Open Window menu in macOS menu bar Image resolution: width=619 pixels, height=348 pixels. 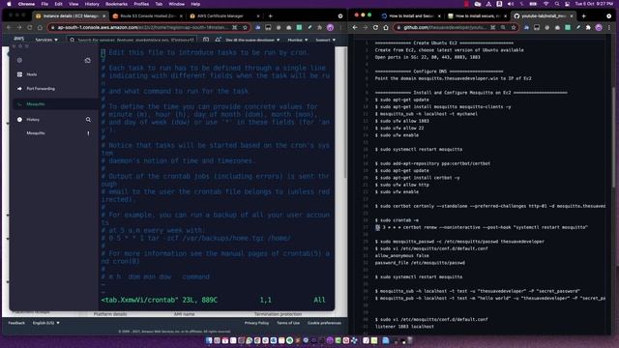176,4
